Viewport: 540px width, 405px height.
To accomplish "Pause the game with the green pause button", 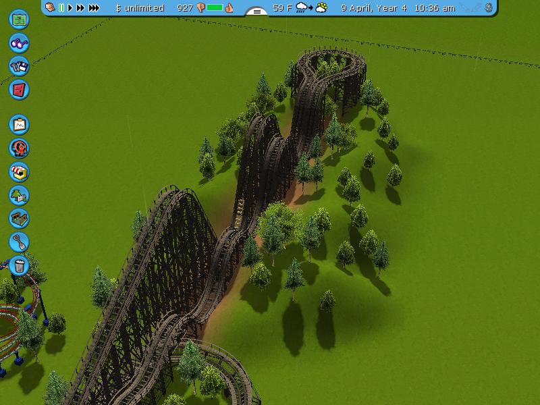I will point(61,7).
